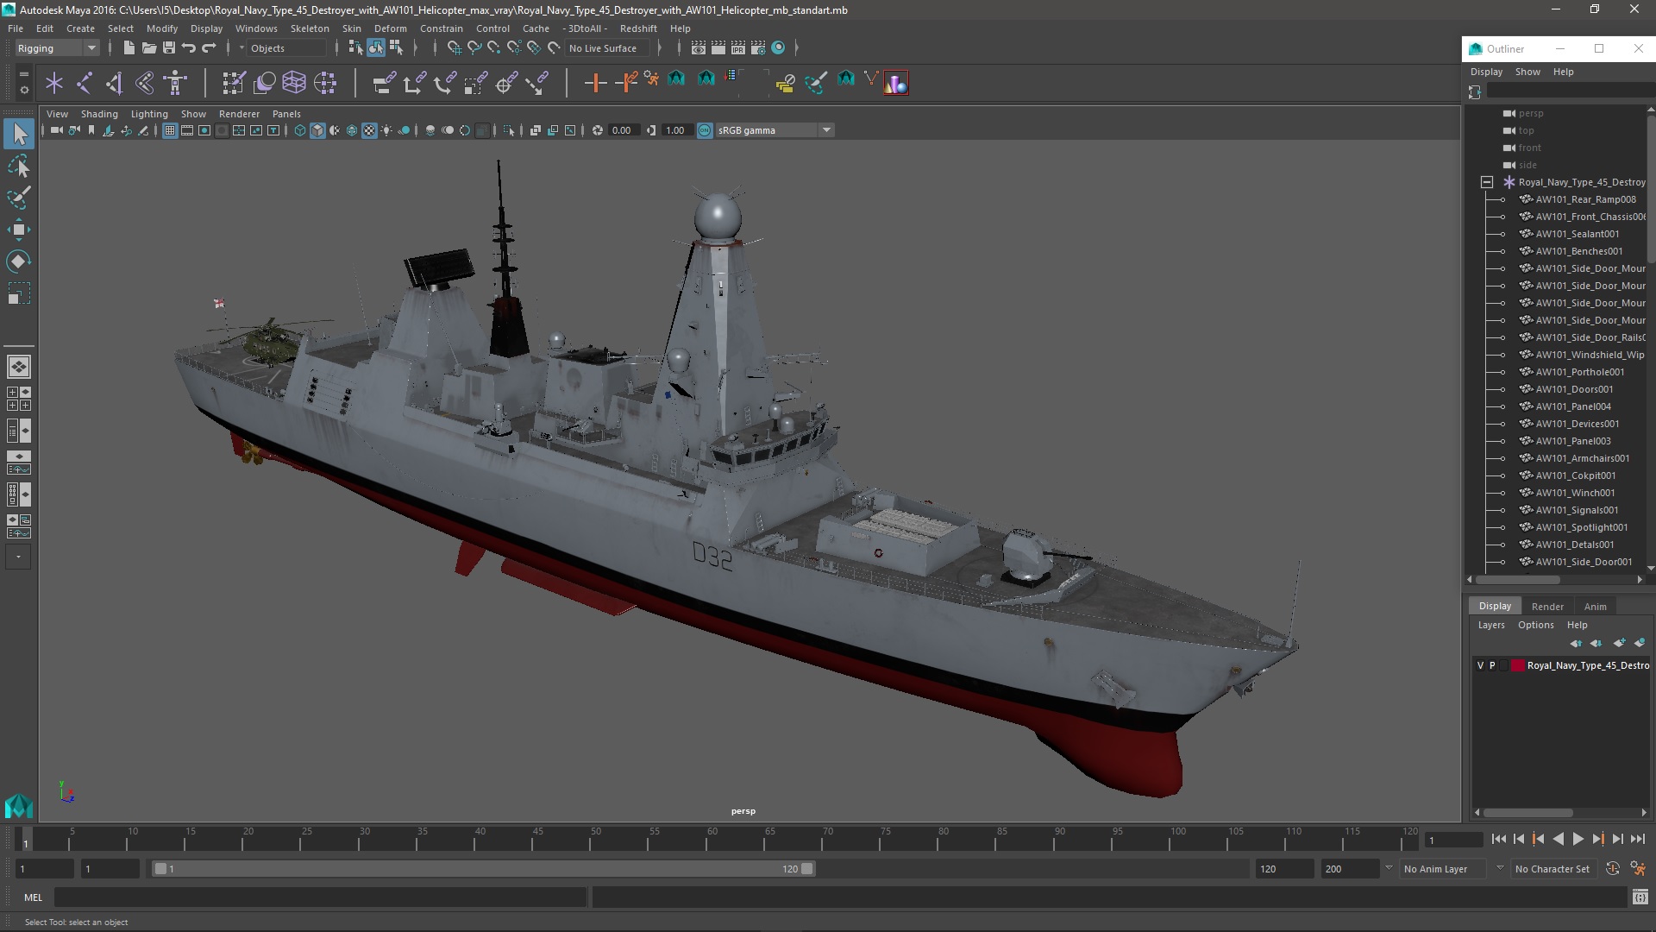The height and width of the screenshot is (932, 1656).
Task: Open the No Live Surface field
Action: (x=608, y=48)
